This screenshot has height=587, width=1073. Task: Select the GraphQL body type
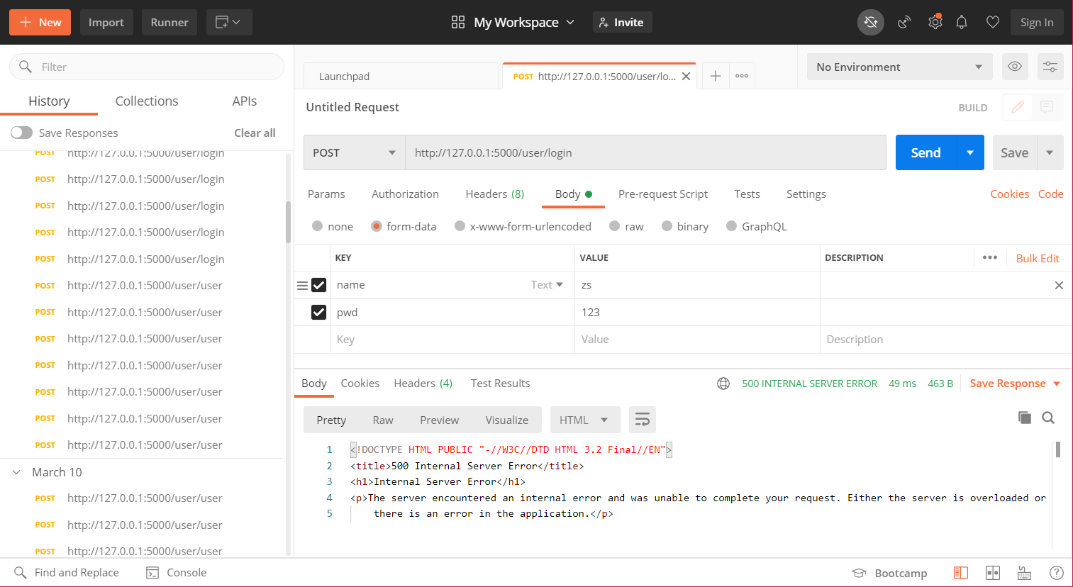point(731,226)
